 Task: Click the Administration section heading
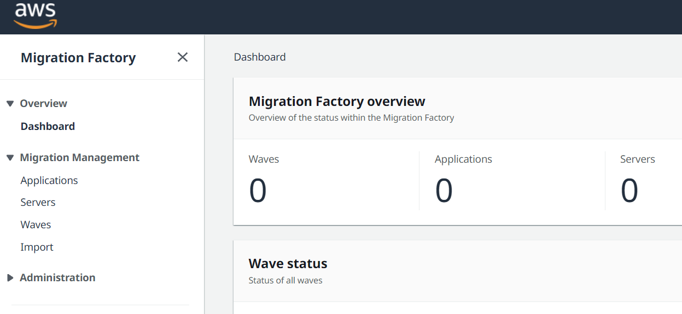tap(57, 277)
